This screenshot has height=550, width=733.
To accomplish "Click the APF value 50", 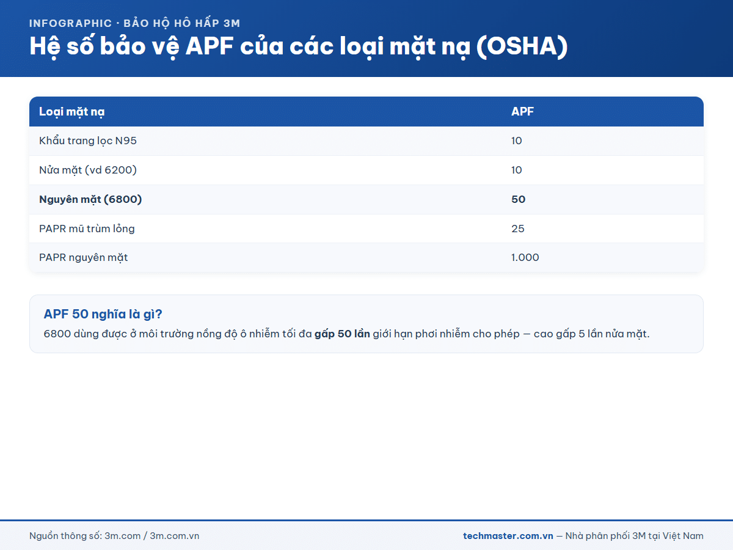I will 518,200.
